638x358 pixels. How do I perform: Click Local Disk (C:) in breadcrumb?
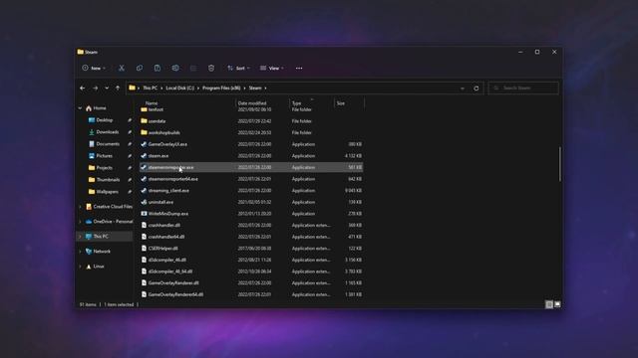coord(179,89)
